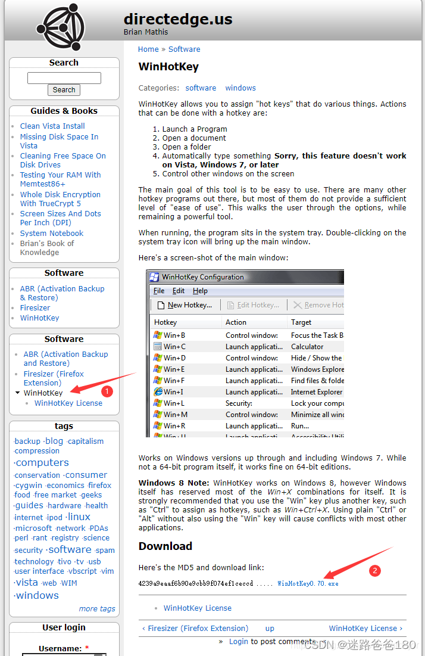Click the search text input field

tap(64, 78)
